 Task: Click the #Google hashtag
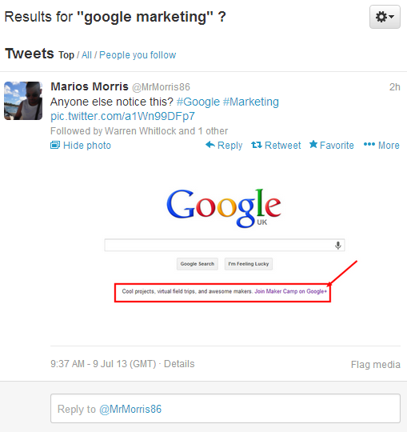pyautogui.click(x=198, y=102)
